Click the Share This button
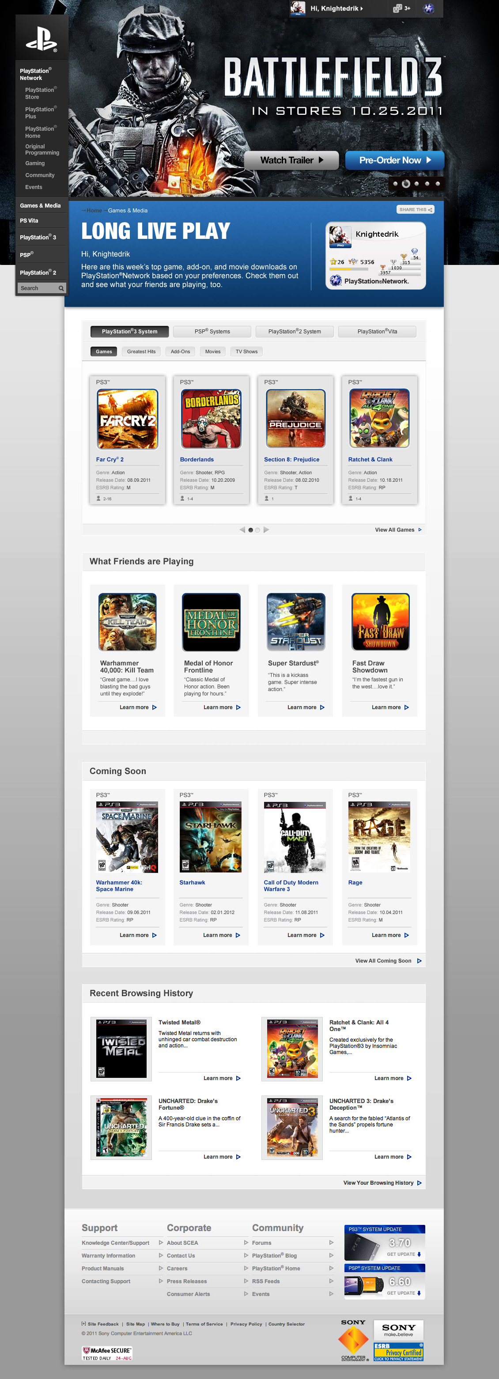Screen dimensions: 499x1379 416,209
